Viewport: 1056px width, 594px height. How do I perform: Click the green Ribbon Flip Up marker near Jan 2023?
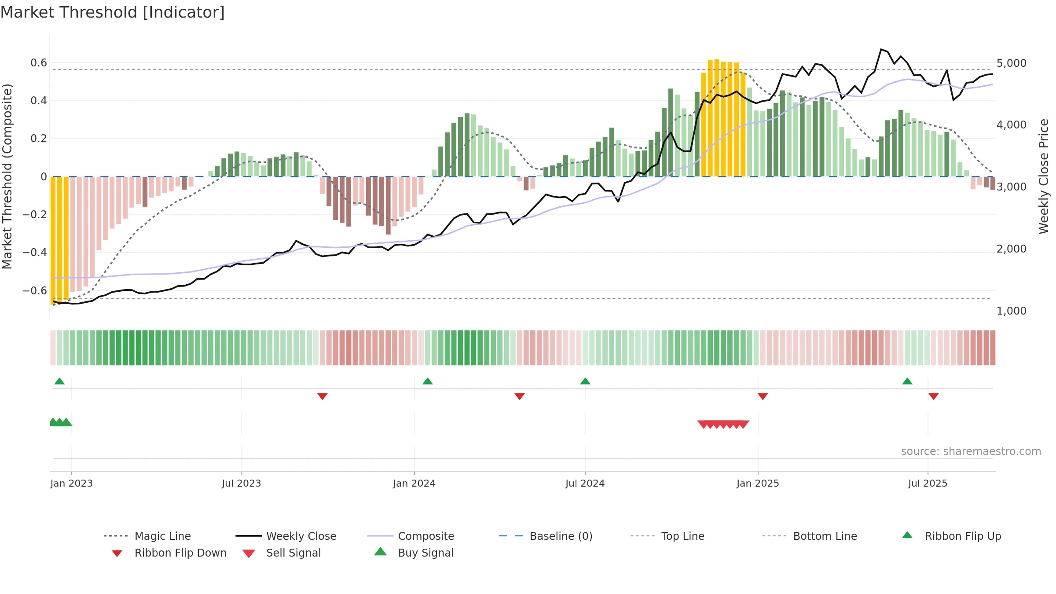click(59, 381)
